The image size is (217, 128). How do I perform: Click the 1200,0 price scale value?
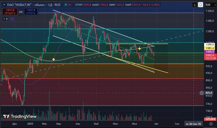click(210, 31)
